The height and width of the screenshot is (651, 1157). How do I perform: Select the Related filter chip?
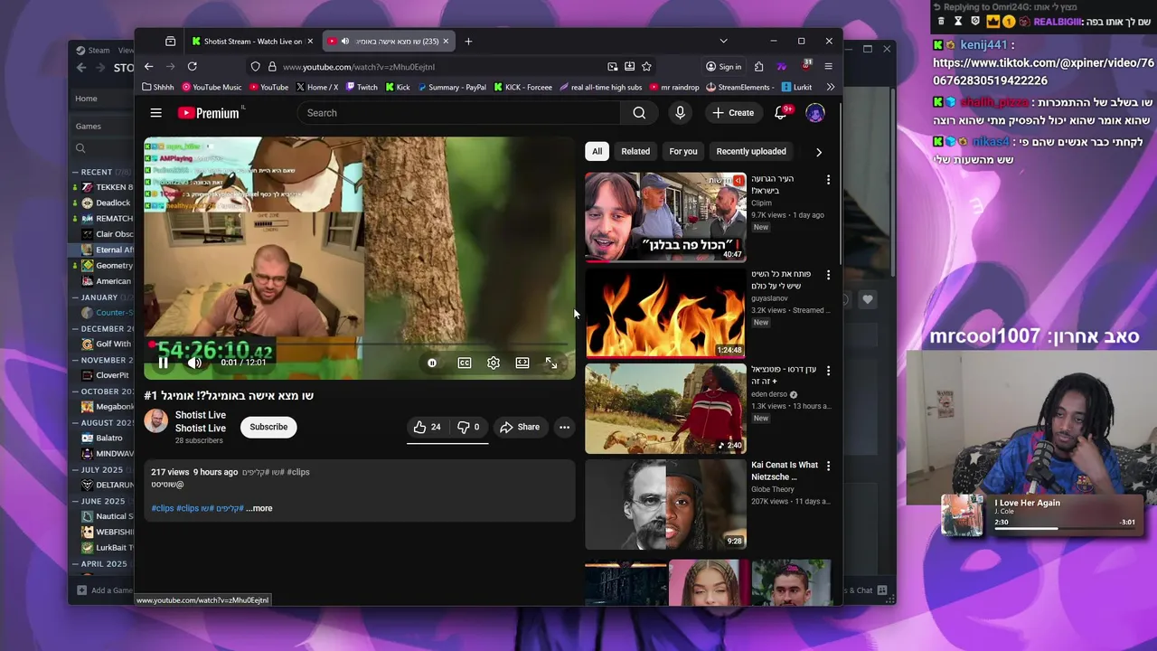pos(635,151)
